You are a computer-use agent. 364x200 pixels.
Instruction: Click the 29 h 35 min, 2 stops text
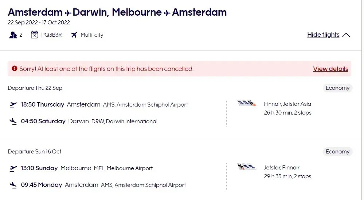click(287, 176)
